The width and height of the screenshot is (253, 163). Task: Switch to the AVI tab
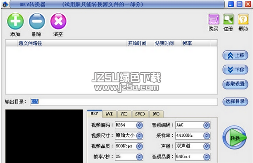coord(109,114)
